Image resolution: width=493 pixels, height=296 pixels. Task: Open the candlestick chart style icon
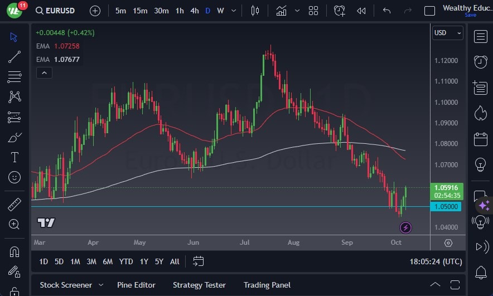pyautogui.click(x=255, y=11)
